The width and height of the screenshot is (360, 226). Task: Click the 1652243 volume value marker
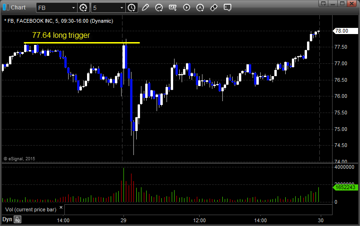345,187
